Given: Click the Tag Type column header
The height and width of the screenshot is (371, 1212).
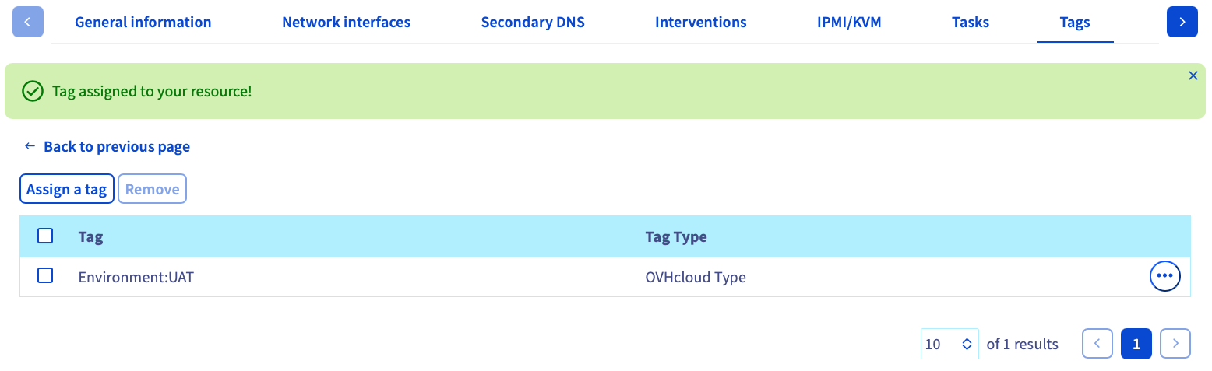Looking at the screenshot, I should click(x=676, y=236).
